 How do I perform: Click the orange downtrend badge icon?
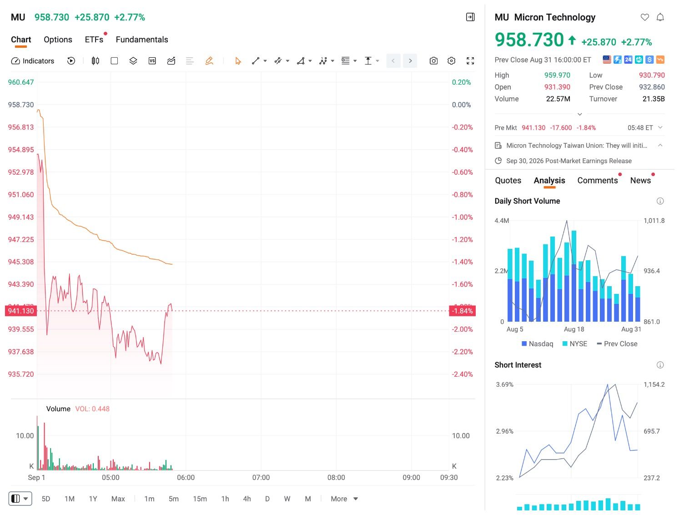(660, 60)
